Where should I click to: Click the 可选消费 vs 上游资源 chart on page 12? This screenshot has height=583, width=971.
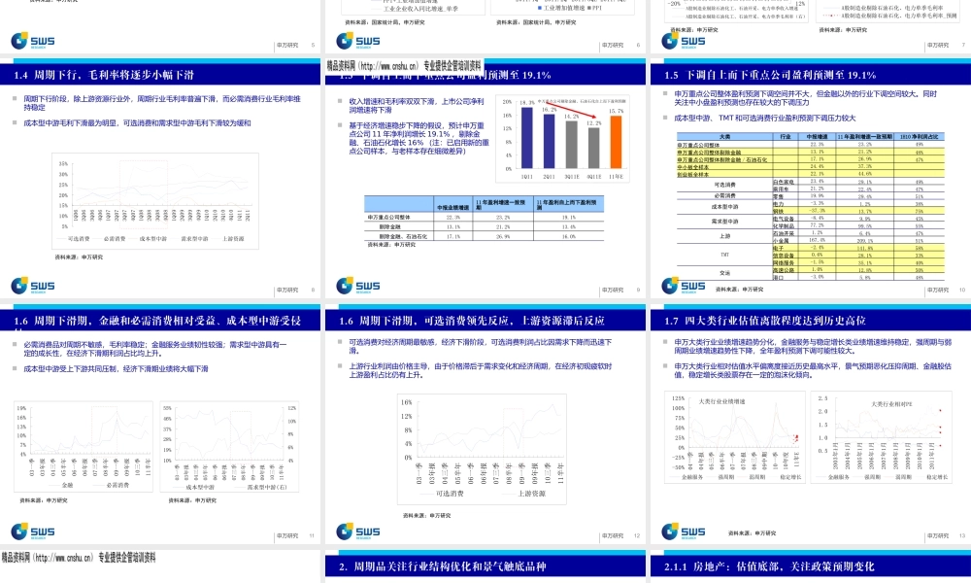(483, 449)
